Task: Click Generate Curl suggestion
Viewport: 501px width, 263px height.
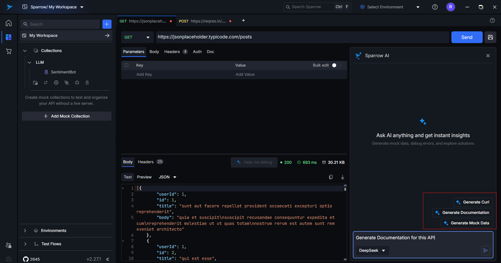Action: point(473,202)
